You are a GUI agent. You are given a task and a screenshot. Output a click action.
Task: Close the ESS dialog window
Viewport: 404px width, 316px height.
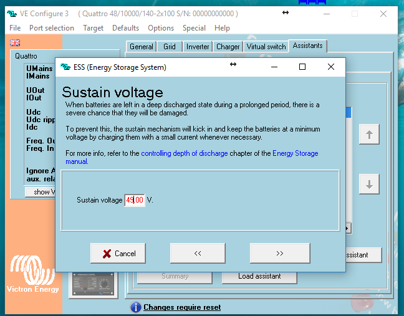click(x=331, y=67)
